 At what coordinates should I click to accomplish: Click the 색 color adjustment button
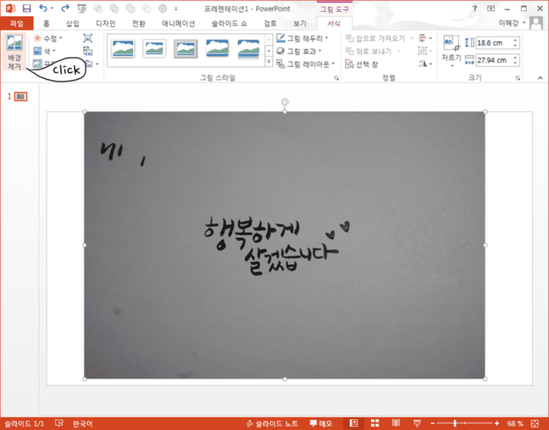coord(44,51)
